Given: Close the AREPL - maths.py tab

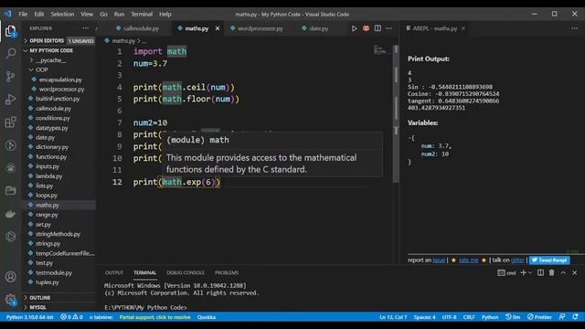Looking at the screenshot, I should click(463, 28).
